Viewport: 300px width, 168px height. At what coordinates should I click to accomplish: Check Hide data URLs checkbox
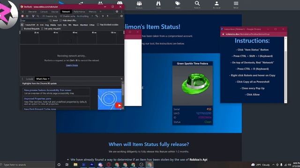coord(60,21)
